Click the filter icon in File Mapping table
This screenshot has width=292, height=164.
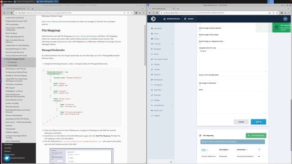[259, 150]
